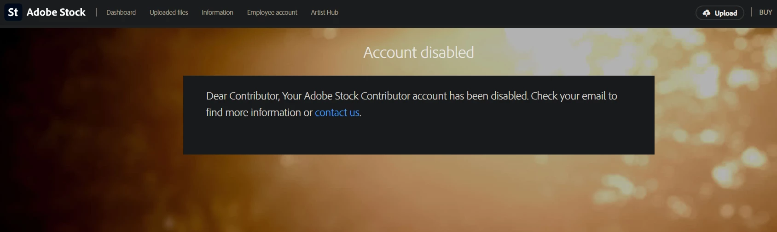The width and height of the screenshot is (777, 232).
Task: Click empty space in the top navigation bar
Action: point(506,13)
